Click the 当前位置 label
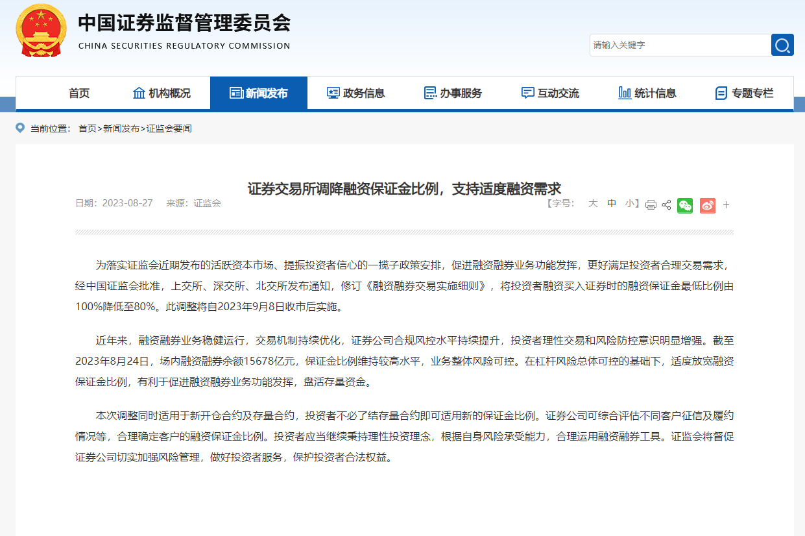The image size is (805, 536). (51, 128)
